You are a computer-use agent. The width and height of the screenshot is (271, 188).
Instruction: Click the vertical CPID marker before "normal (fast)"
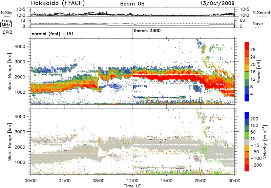pos(31,32)
